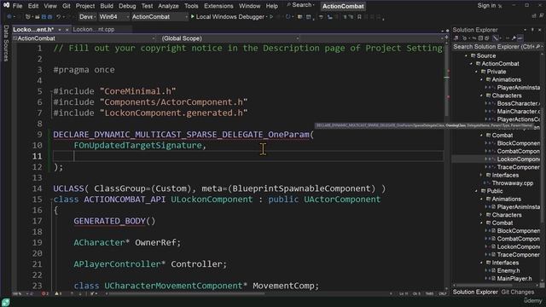The width and height of the screenshot is (546, 307).
Task: Click the empty line 11 in editor
Action: pos(248,156)
